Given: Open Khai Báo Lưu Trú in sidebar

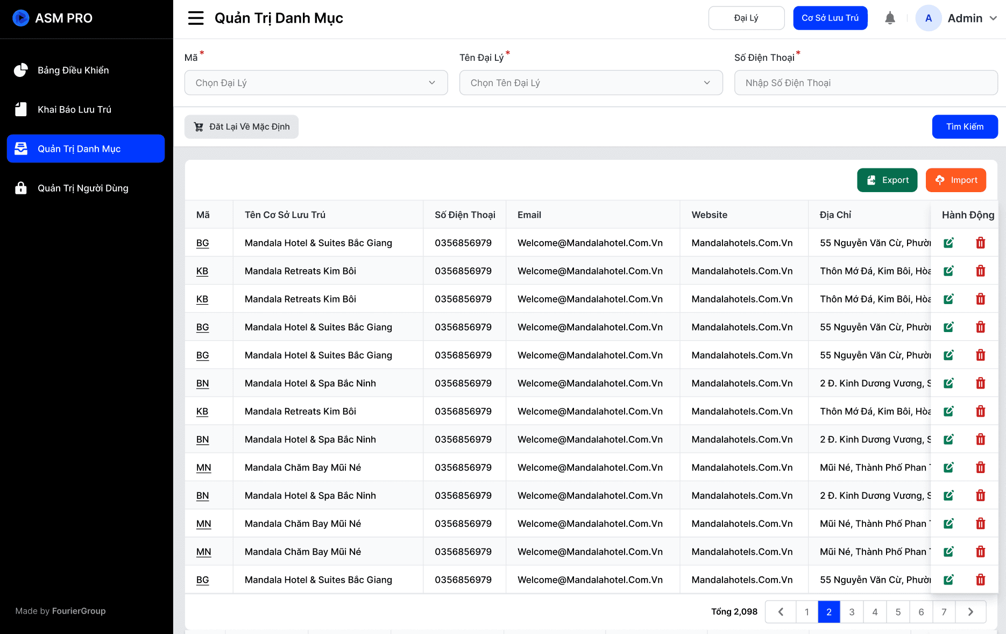Looking at the screenshot, I should [86, 110].
